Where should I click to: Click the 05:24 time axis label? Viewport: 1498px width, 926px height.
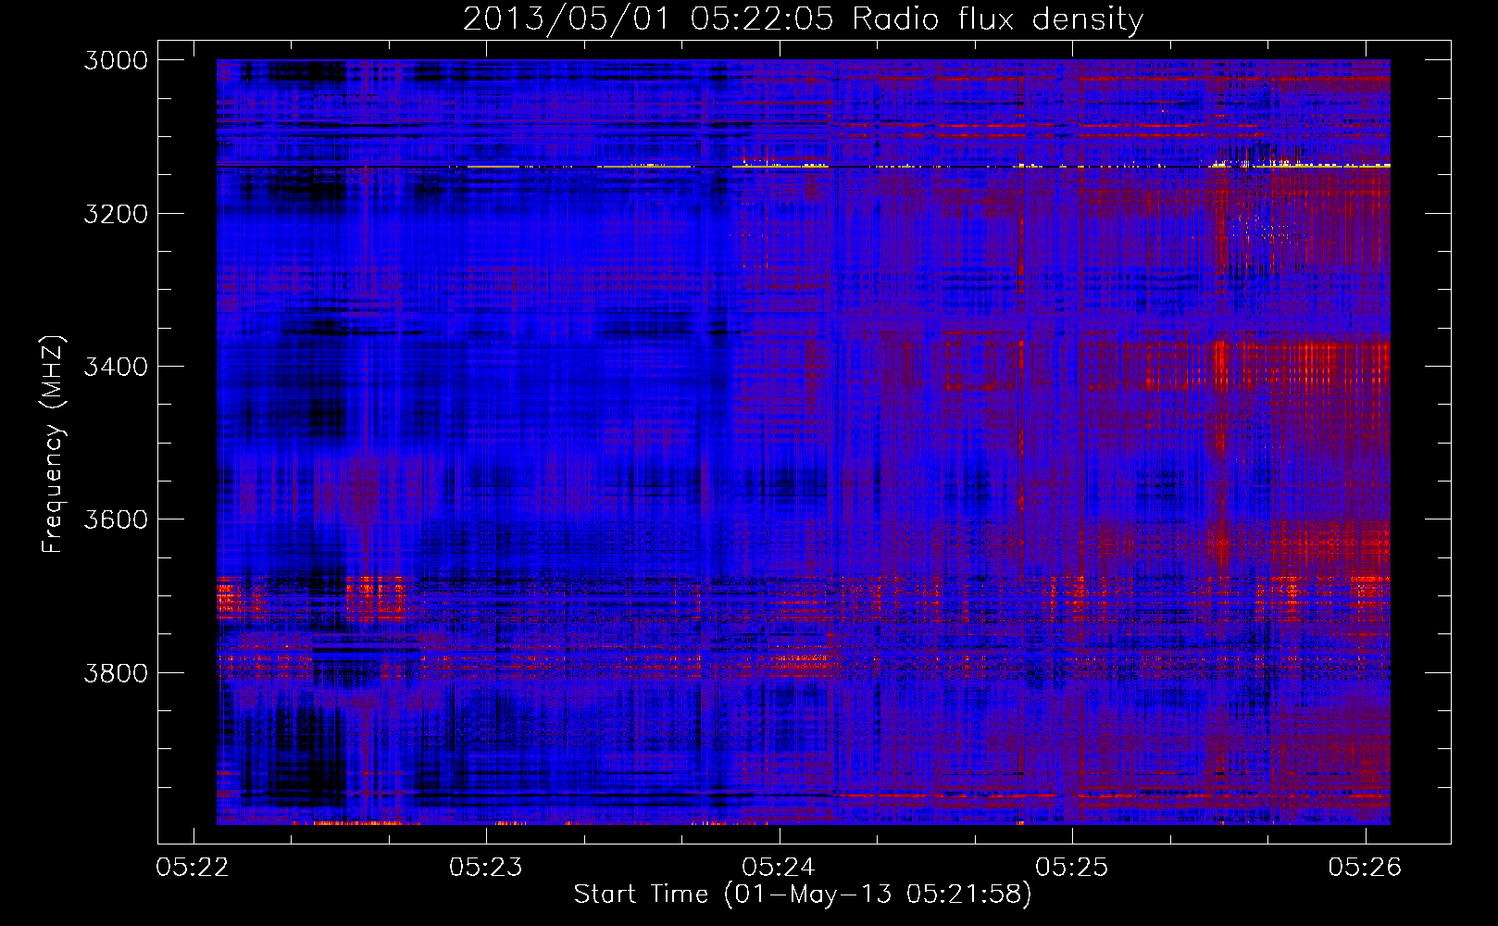coord(779,868)
